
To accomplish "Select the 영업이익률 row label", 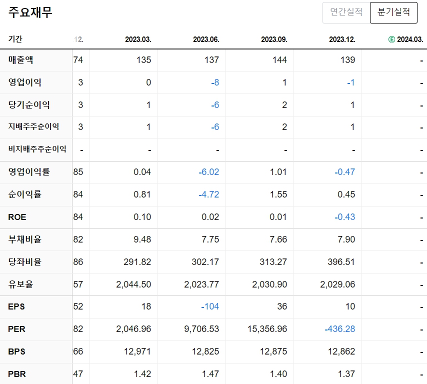I will pos(29,172).
